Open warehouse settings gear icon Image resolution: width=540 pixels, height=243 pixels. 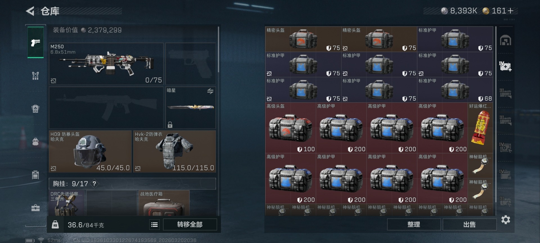505,220
